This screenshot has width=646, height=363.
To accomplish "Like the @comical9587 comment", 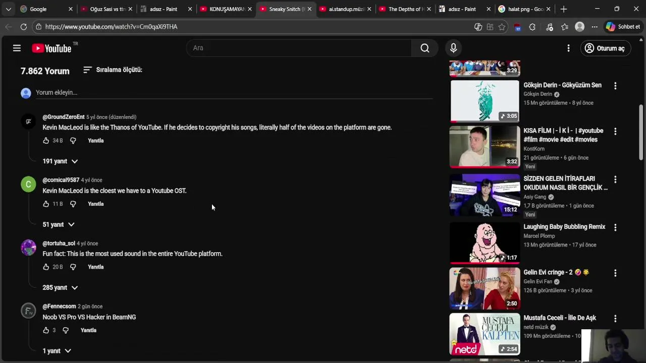I will (x=46, y=204).
